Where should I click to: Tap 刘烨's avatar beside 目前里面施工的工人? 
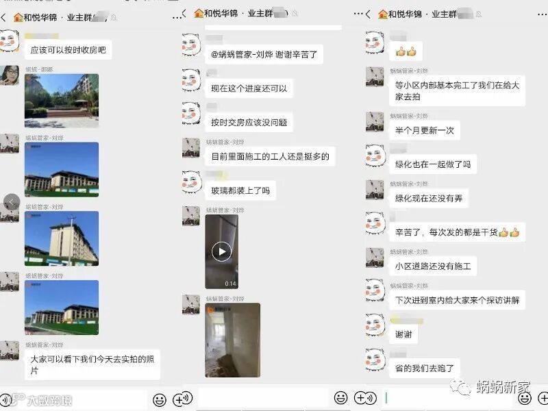coord(191,148)
